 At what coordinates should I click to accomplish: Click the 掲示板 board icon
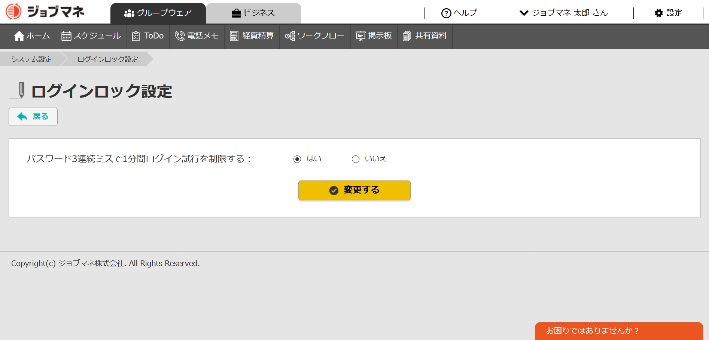(360, 36)
